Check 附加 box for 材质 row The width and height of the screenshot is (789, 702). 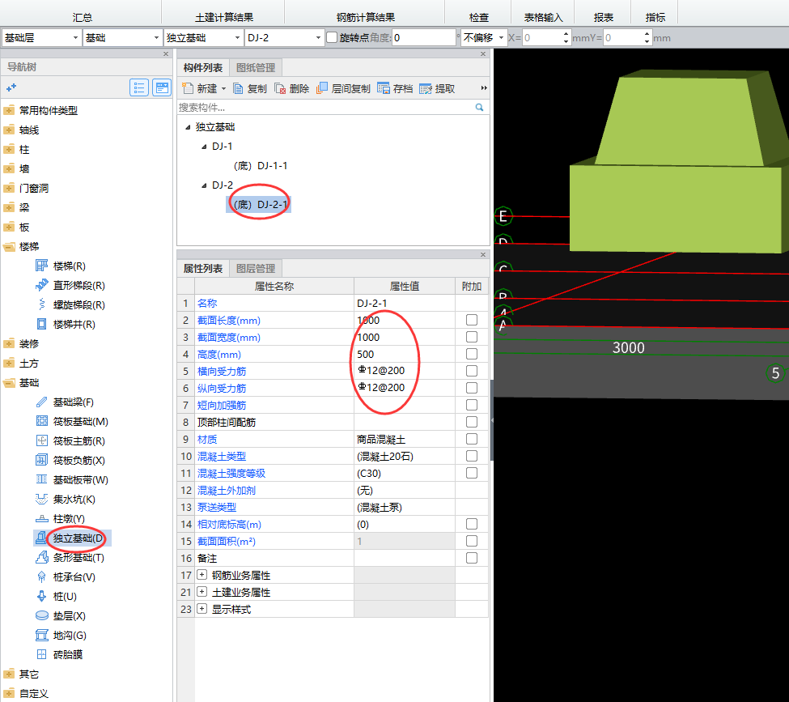click(472, 439)
